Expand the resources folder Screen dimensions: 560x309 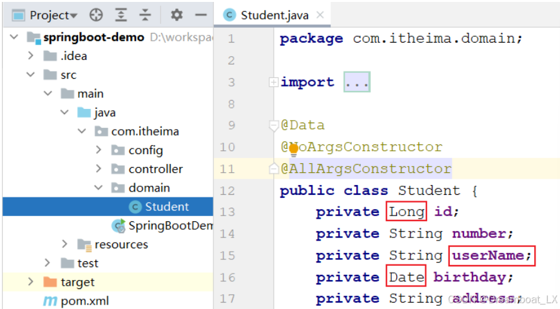tap(64, 244)
